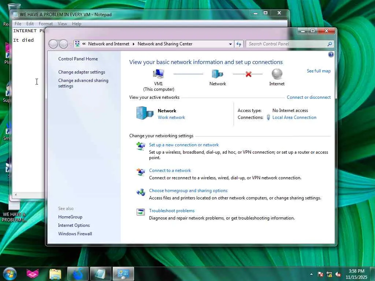Viewport: 375px width, 281px height.
Task: Open the help question mark icon
Action: pos(331,55)
